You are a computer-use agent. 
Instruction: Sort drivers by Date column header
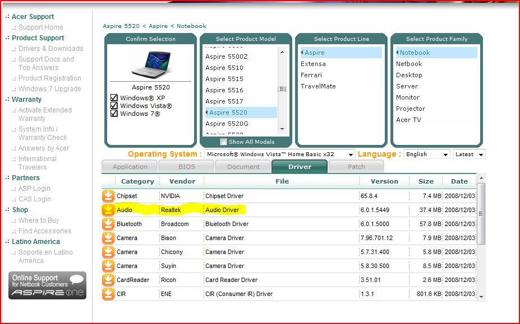pyautogui.click(x=459, y=181)
